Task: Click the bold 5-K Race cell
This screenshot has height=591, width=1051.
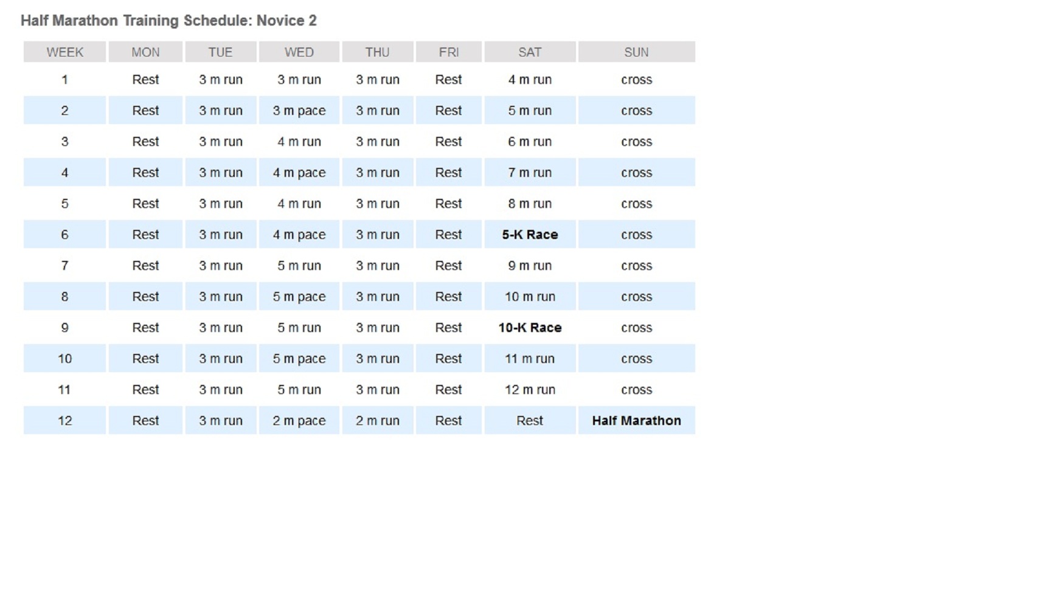Action: tap(530, 235)
